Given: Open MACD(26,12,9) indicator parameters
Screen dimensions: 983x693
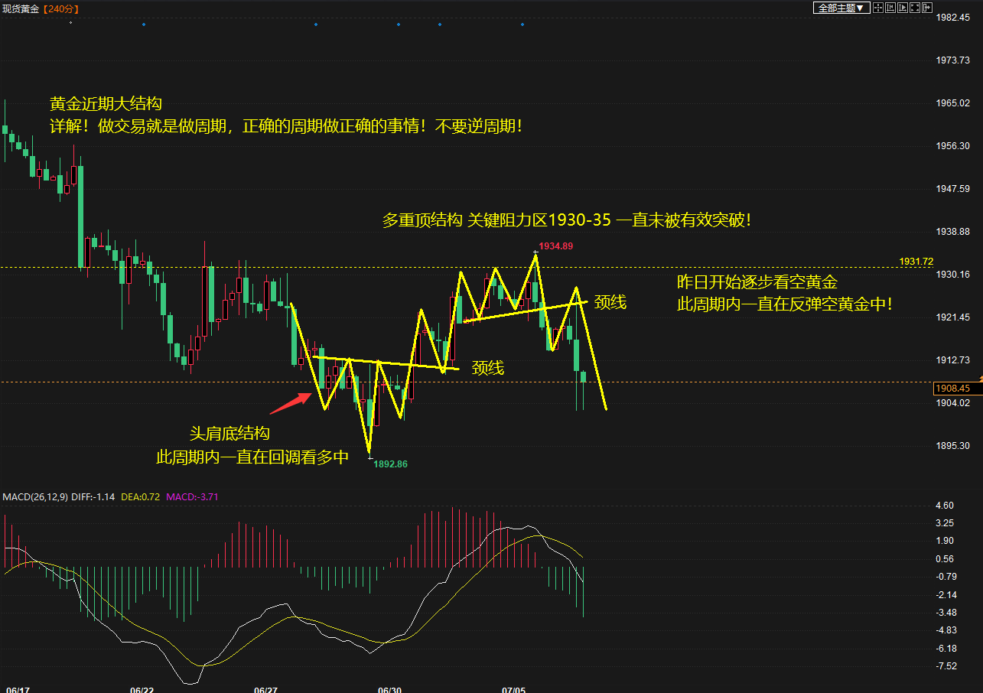Looking at the screenshot, I should point(35,497).
